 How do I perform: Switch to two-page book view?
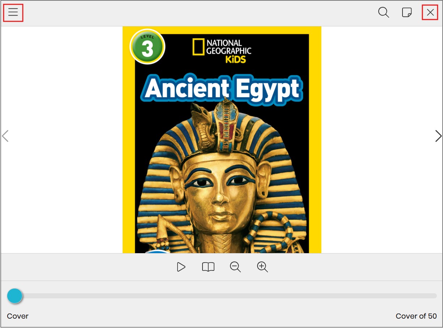208,267
